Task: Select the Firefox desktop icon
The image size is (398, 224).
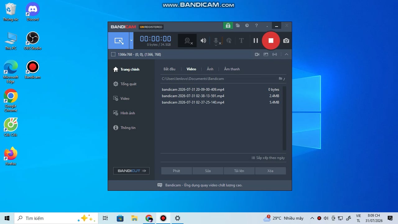Action: [11, 156]
